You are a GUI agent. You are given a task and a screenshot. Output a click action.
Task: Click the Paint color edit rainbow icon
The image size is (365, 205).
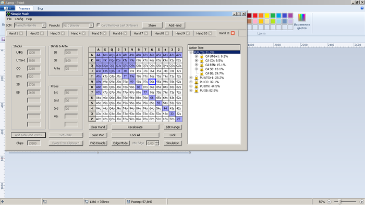tap(302, 17)
